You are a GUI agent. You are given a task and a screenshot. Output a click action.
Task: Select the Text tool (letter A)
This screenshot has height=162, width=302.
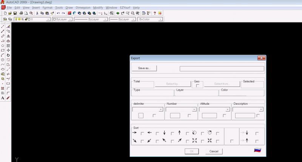point(3,98)
